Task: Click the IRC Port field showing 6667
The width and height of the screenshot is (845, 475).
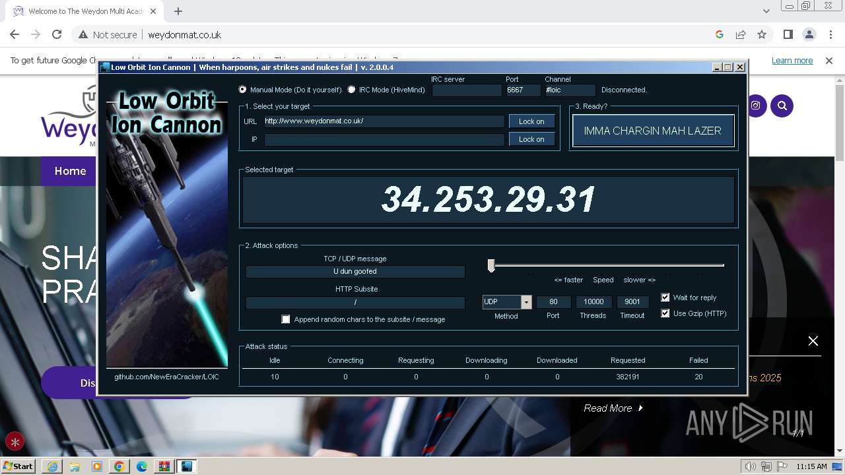Action: (523, 90)
